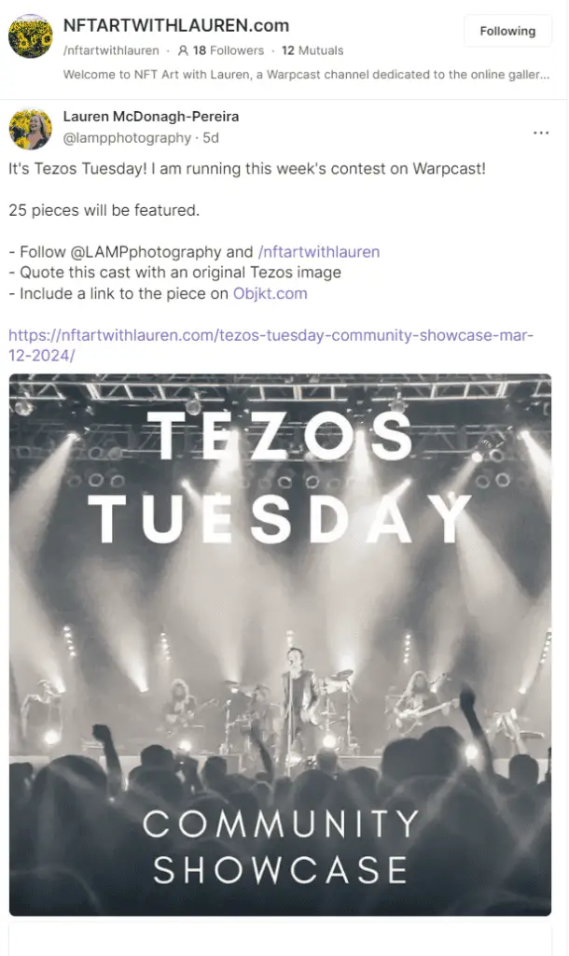Open the Objkt.com link

(x=270, y=293)
